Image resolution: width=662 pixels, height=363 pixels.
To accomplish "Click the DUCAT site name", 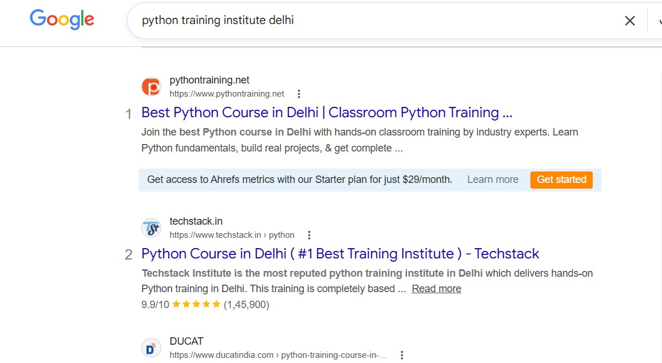I will [187, 341].
